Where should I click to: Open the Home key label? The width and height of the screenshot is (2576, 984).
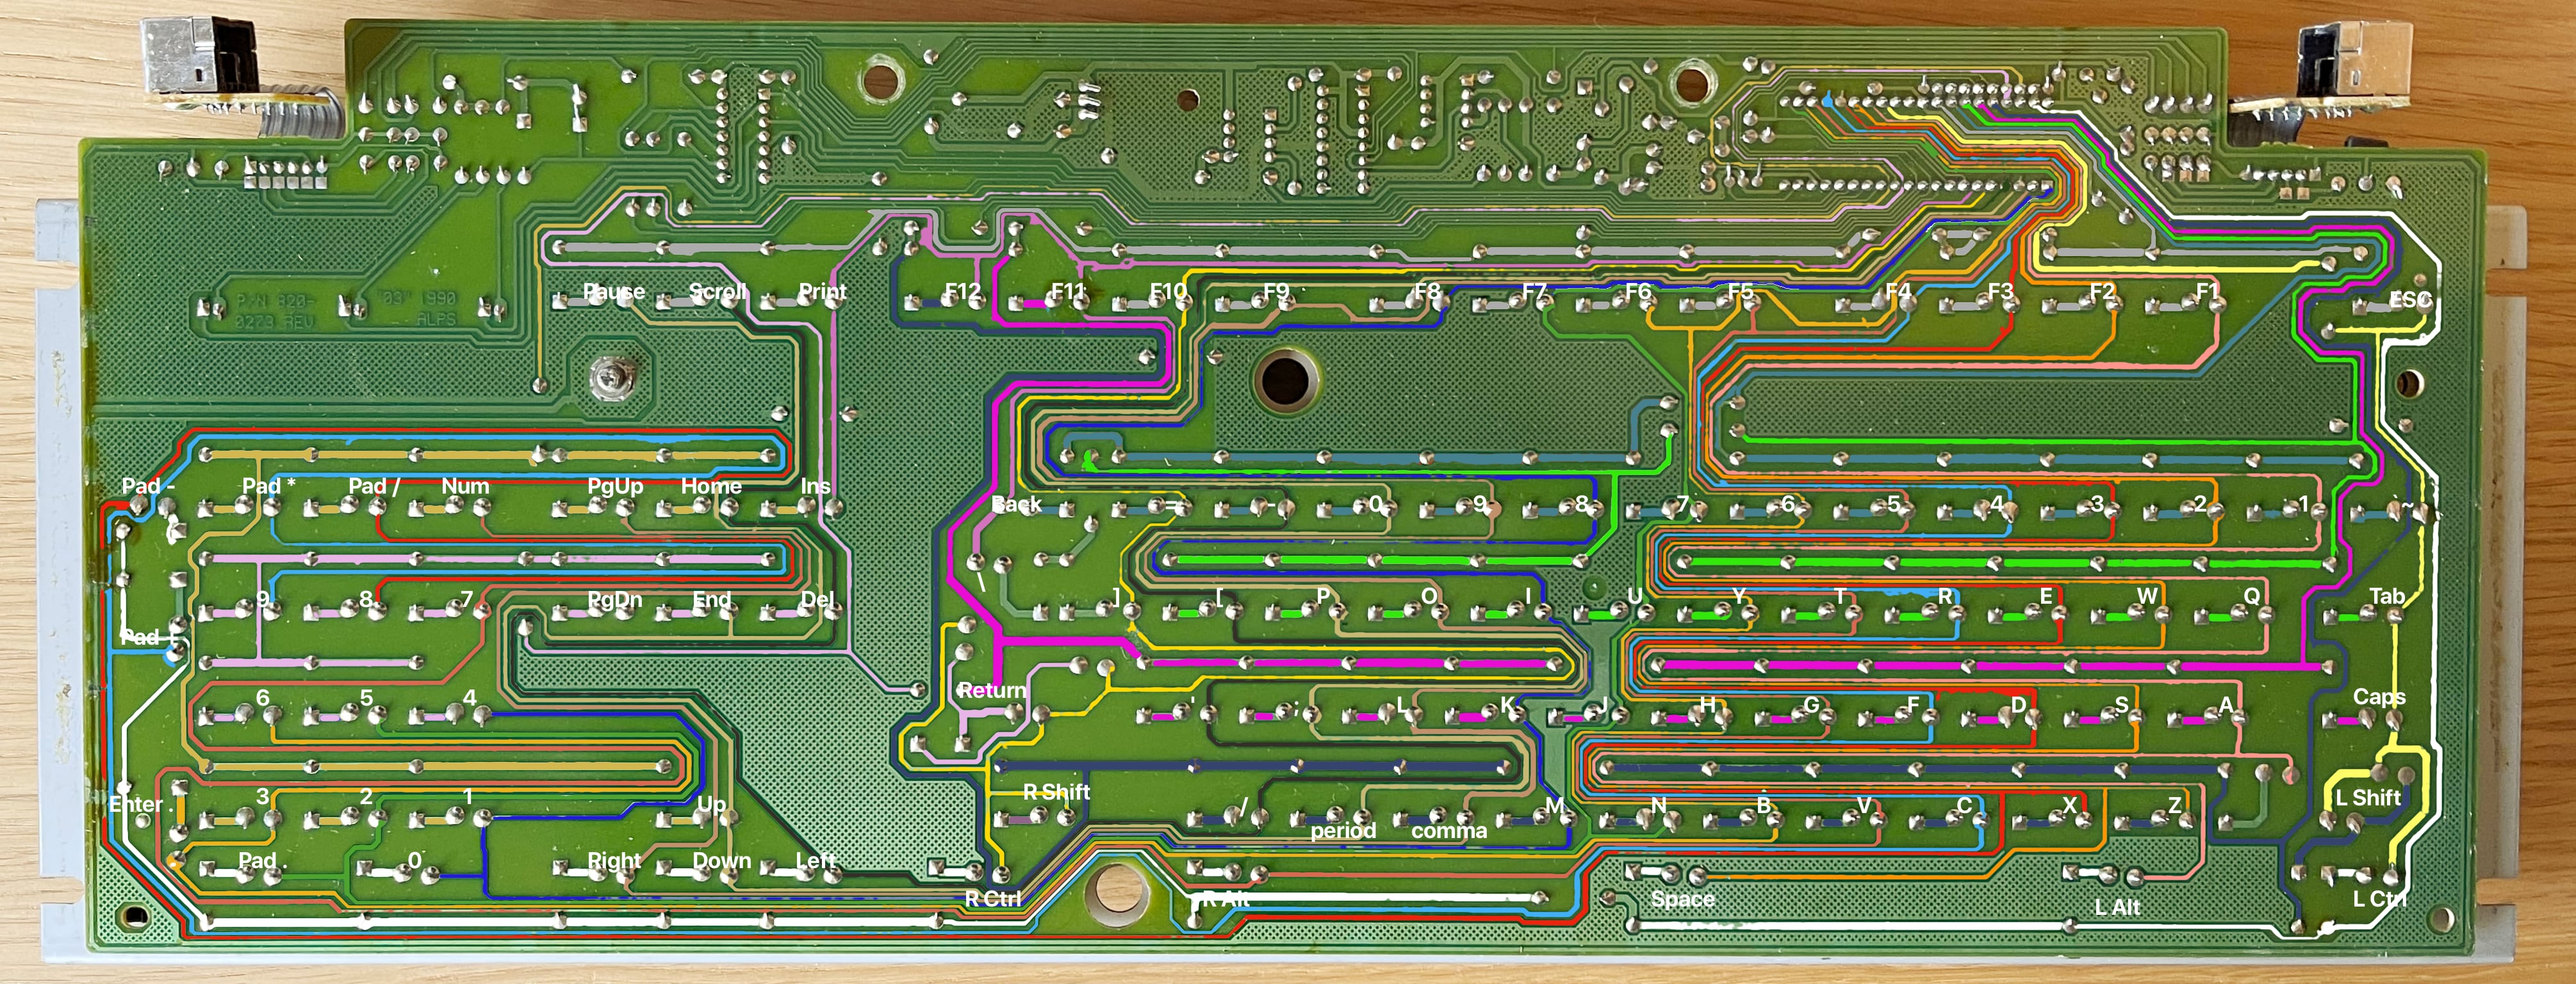712,487
